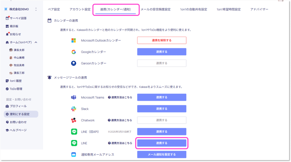Collapse the ホーム(1on1ペア) section chevron

pos(36,42)
